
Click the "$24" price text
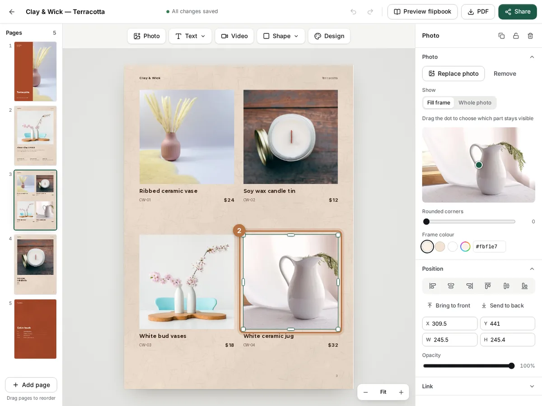click(x=229, y=200)
